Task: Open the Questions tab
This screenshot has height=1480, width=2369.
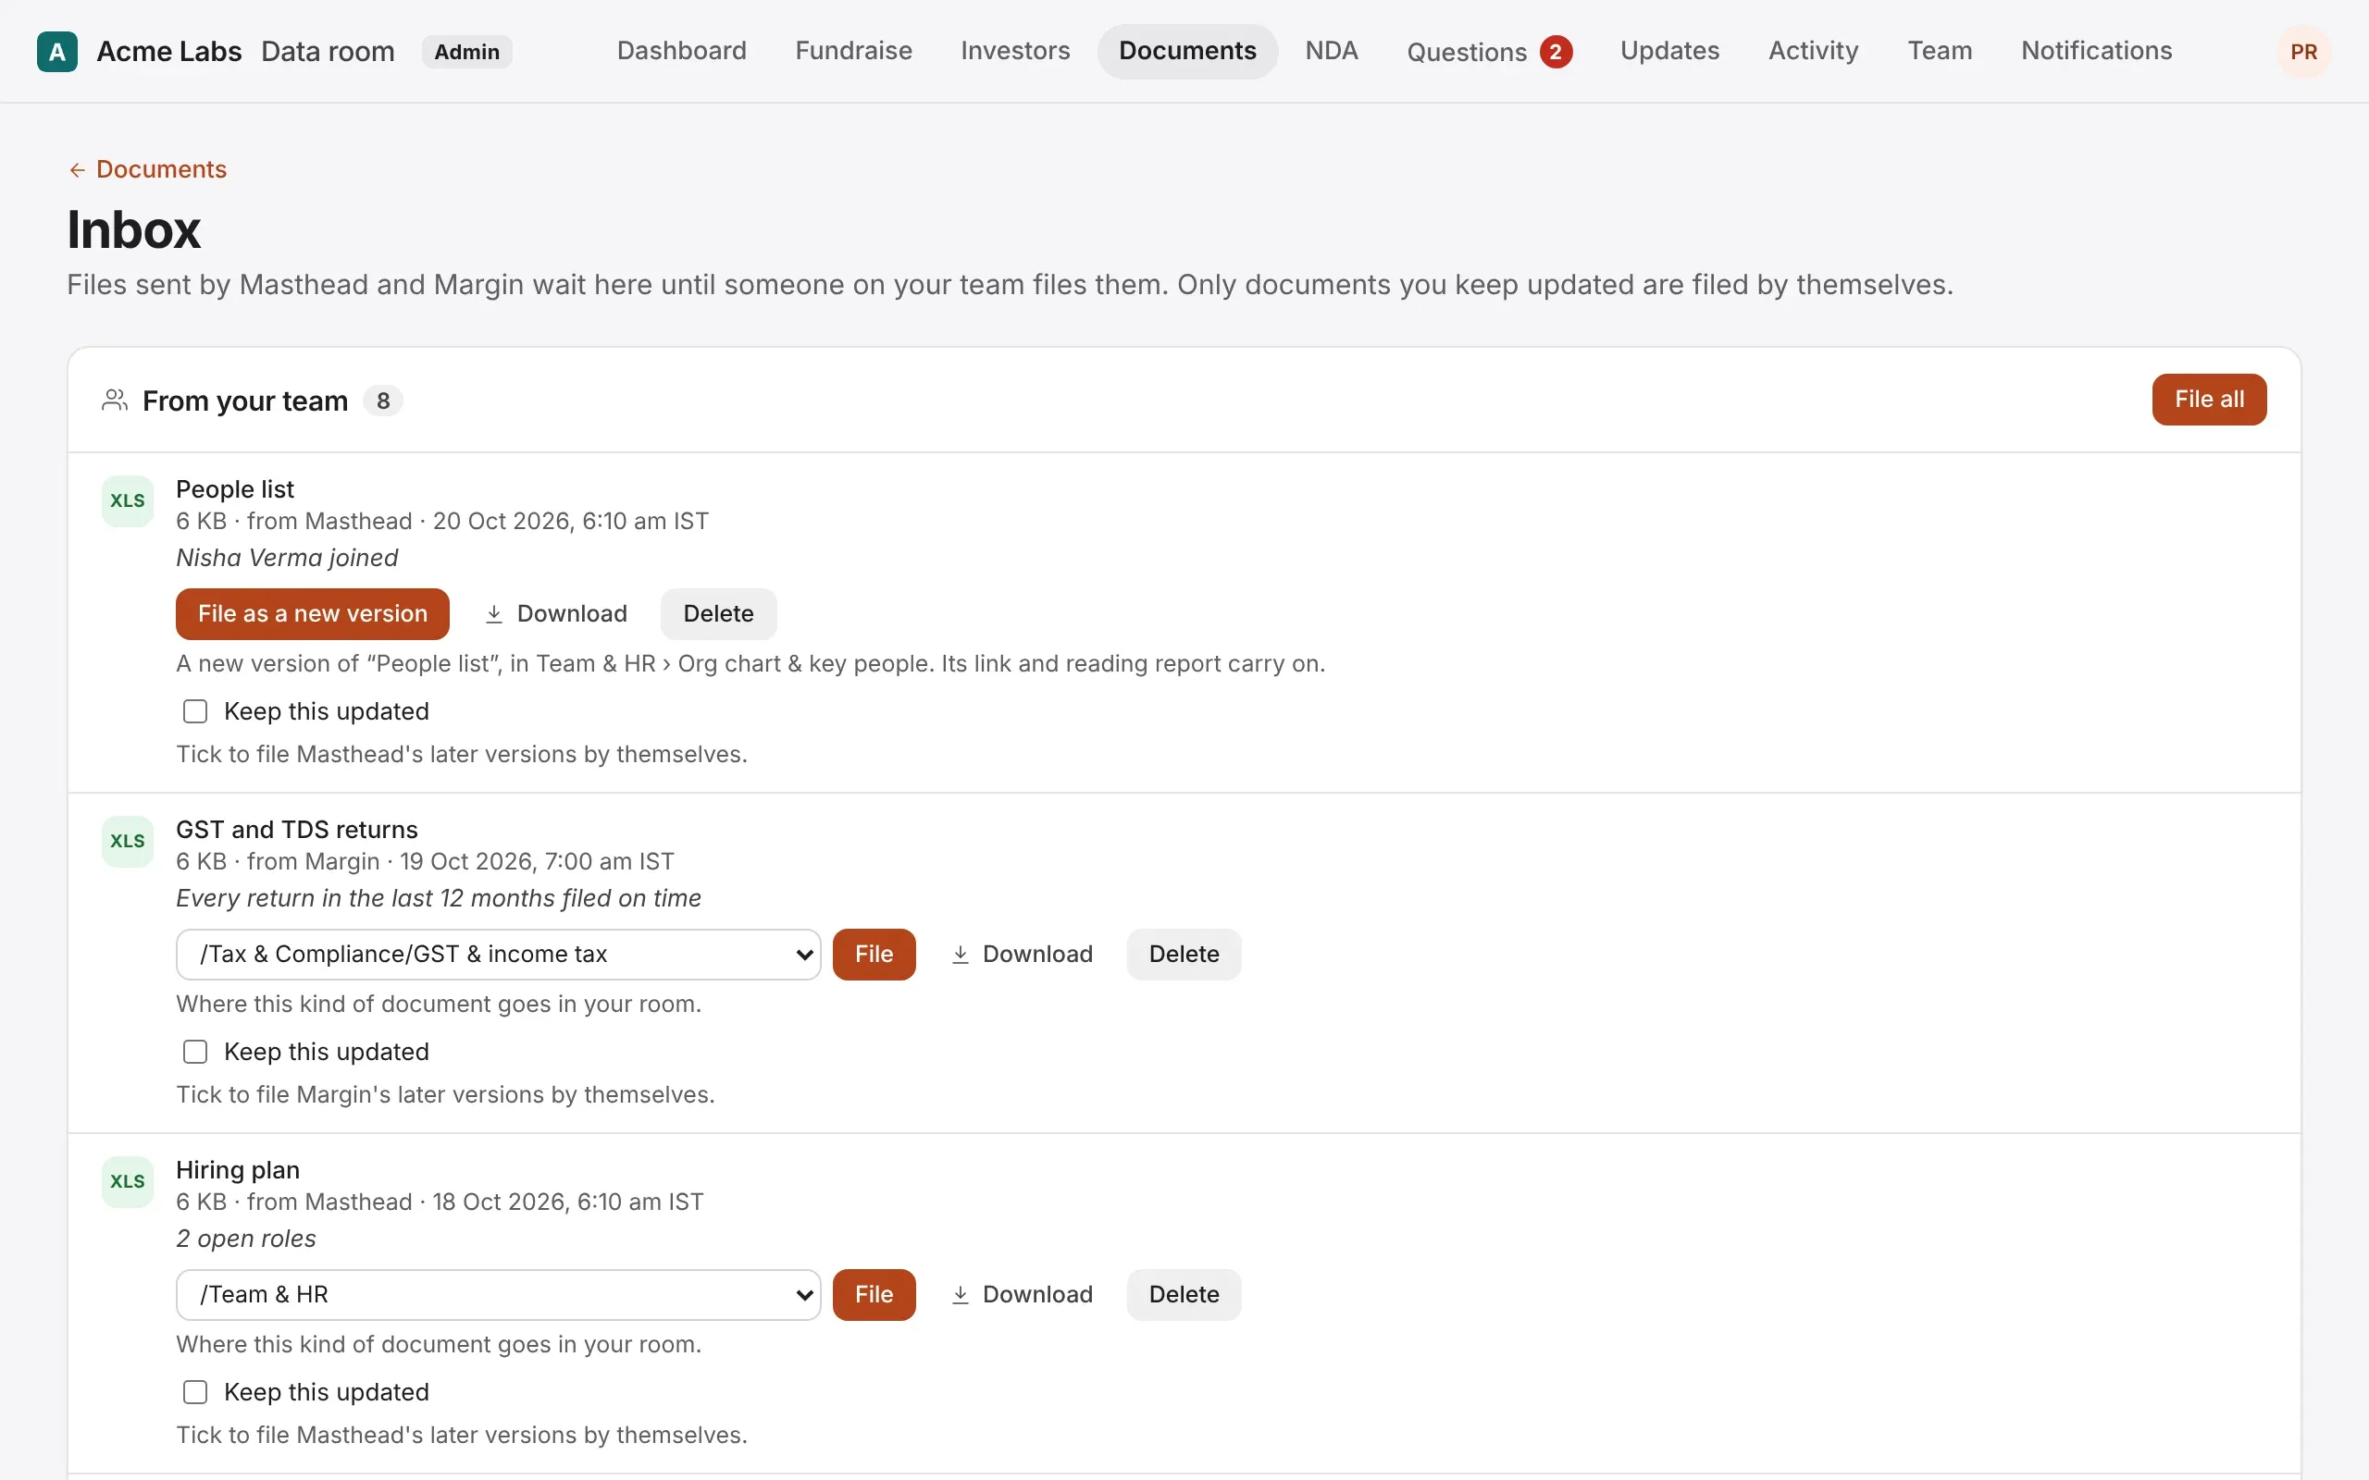Action: pyautogui.click(x=1489, y=52)
